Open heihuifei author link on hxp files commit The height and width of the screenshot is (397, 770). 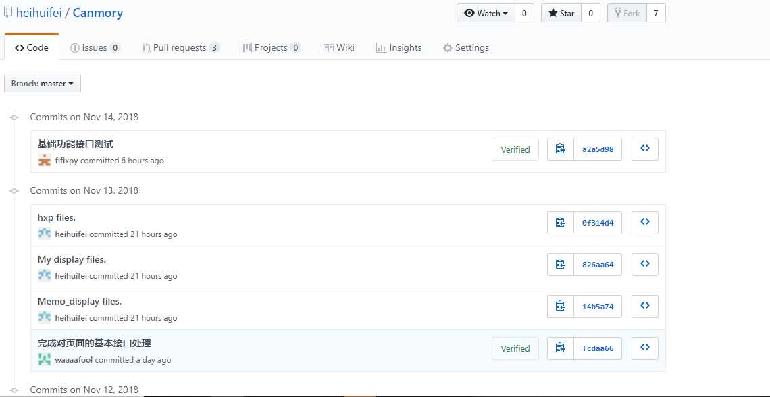coord(71,234)
